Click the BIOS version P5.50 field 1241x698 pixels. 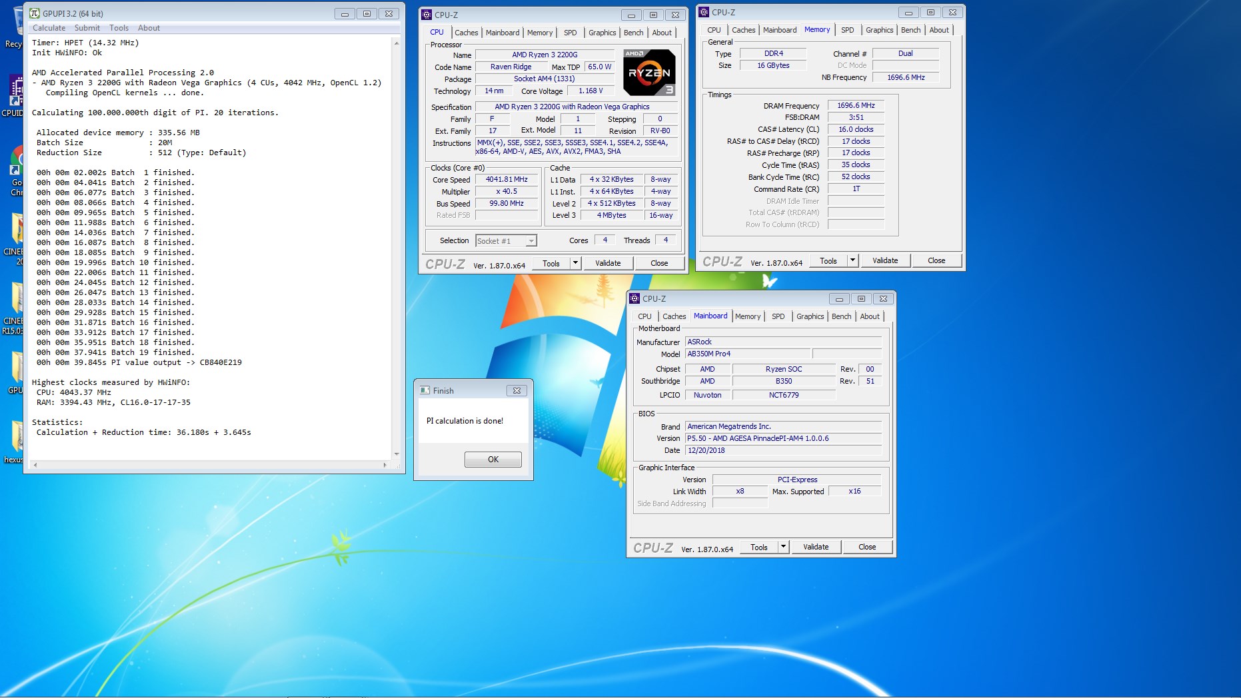[x=783, y=438]
